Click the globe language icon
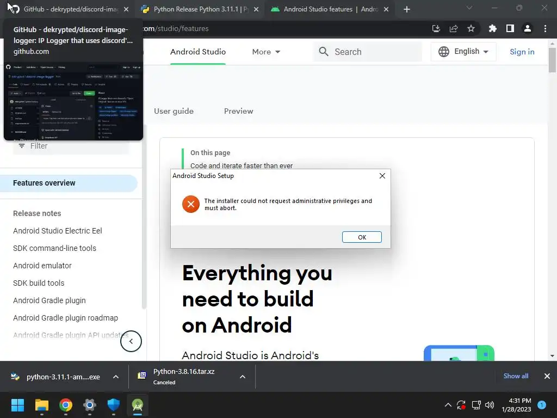 [x=443, y=52]
